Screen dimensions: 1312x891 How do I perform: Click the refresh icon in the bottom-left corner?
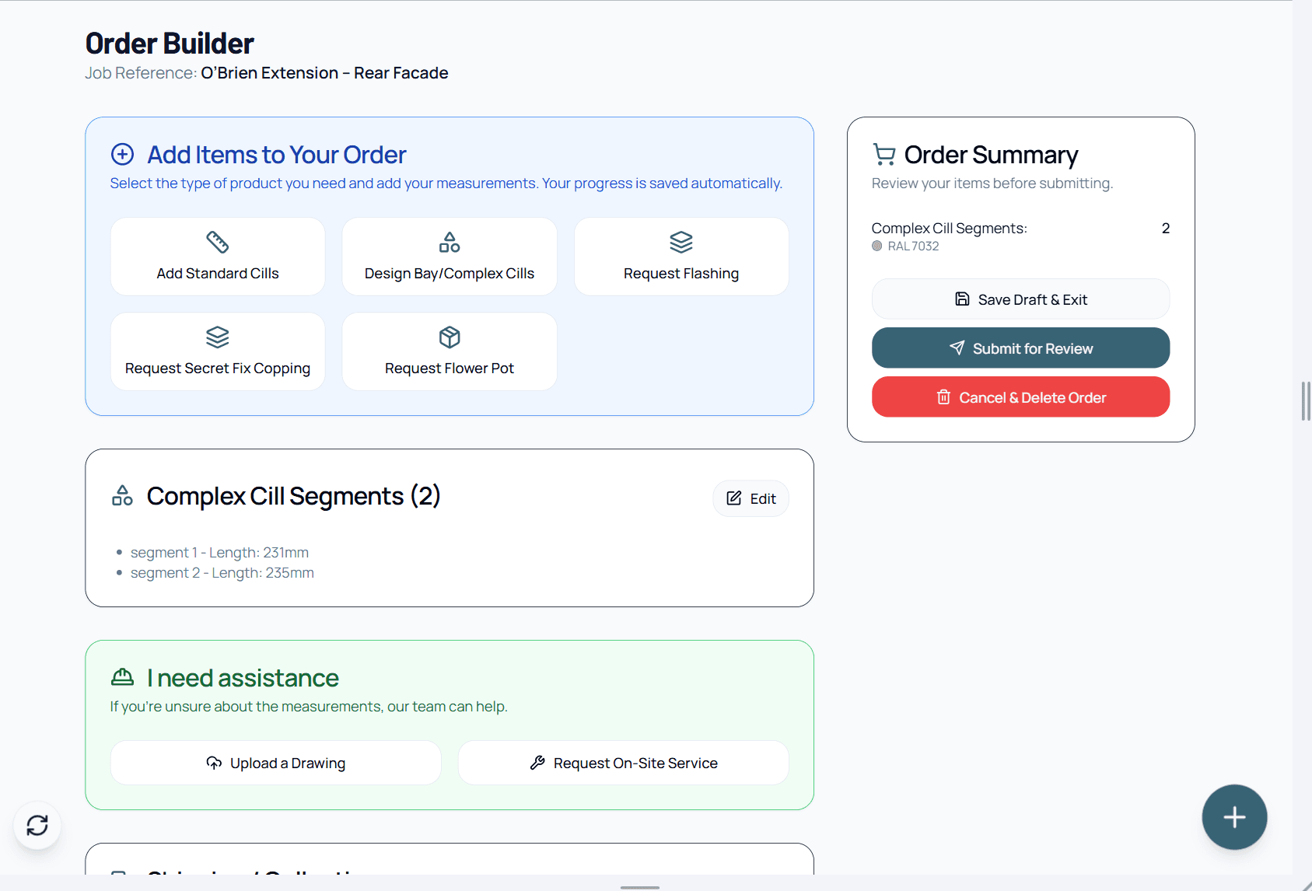point(37,826)
